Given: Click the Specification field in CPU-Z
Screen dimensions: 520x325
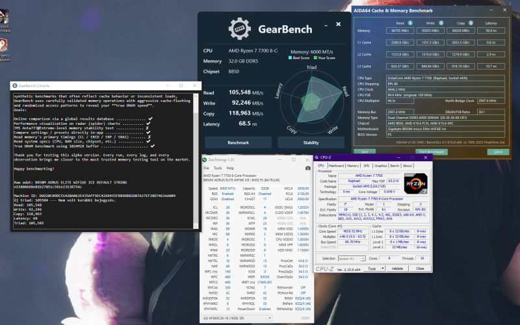Looking at the screenshot, I should tap(383, 199).
